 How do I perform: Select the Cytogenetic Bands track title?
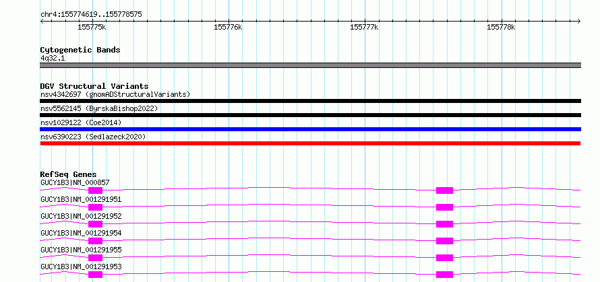pos(80,50)
